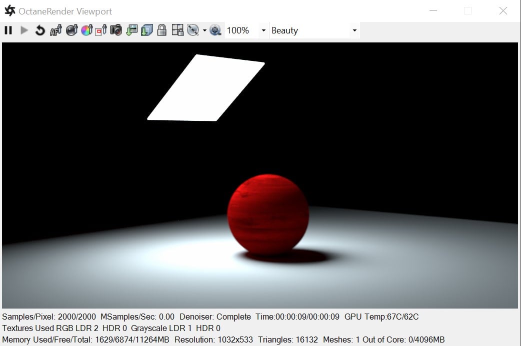Click the "MSamples/Sec: 0.00" status text
The image size is (521, 346).
pos(137,317)
